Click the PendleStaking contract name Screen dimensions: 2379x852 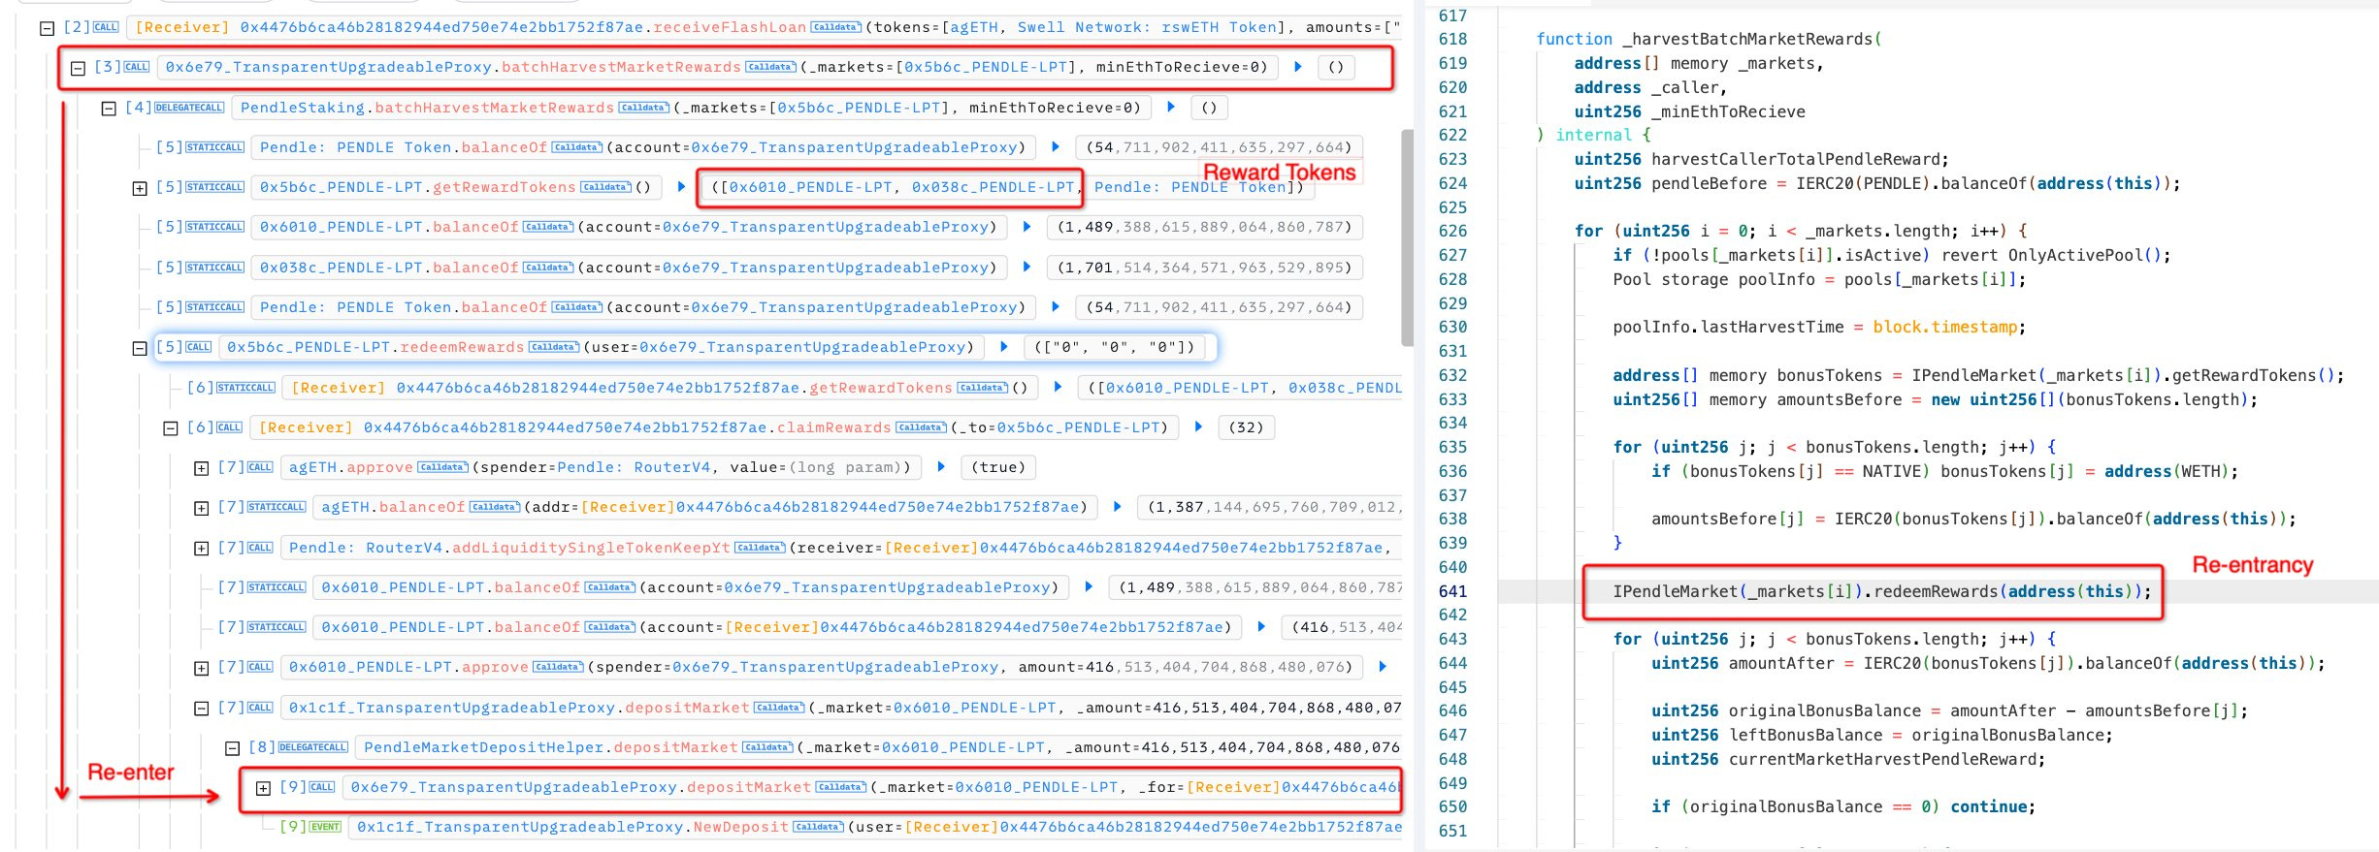point(303,108)
